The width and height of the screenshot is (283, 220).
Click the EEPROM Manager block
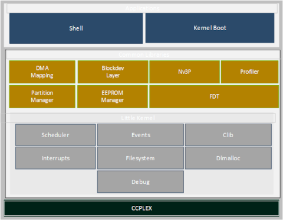pos(113,96)
